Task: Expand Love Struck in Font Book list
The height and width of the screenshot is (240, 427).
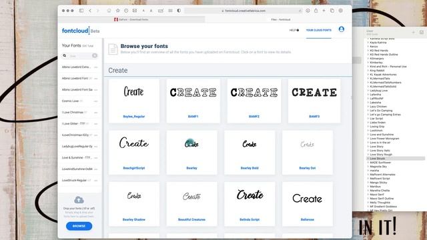Action: tap(368, 159)
